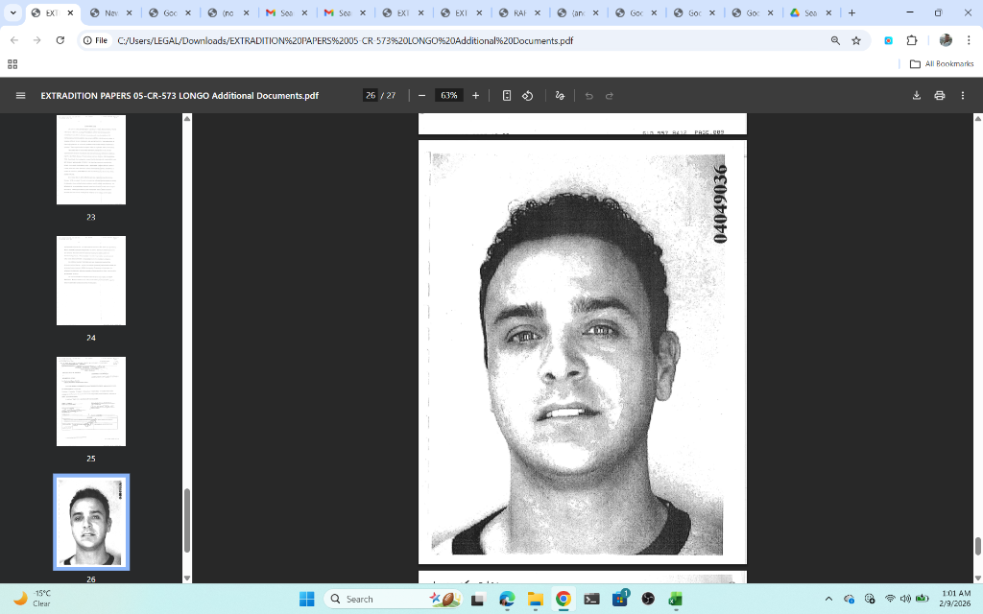
Task: Open the All Bookmarks folder
Action: tap(942, 64)
